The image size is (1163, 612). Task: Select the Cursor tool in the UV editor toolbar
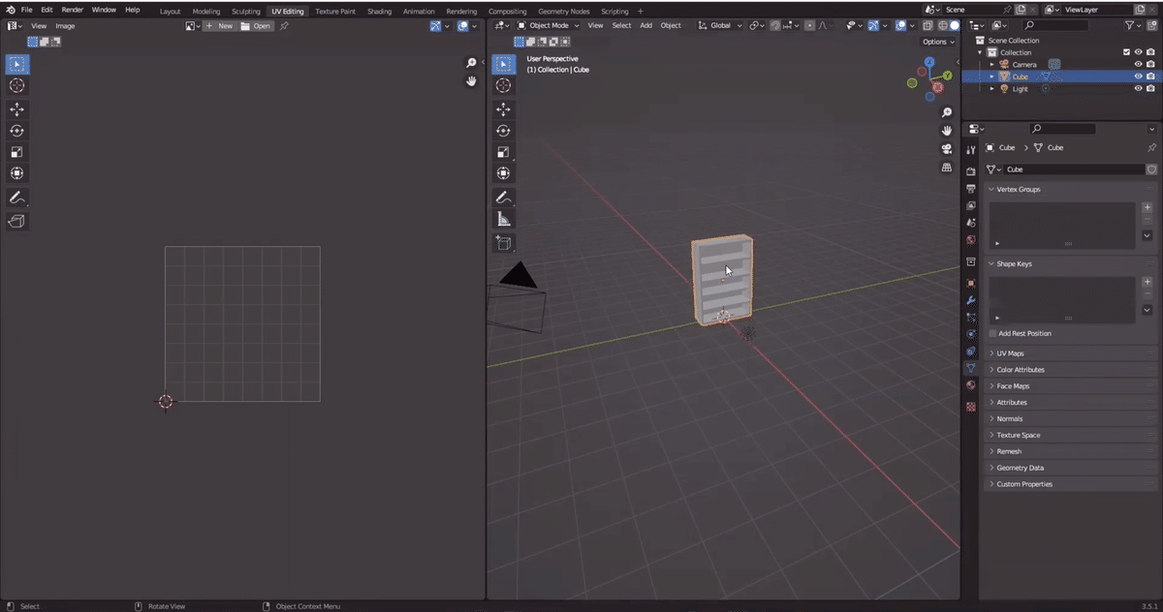point(17,85)
